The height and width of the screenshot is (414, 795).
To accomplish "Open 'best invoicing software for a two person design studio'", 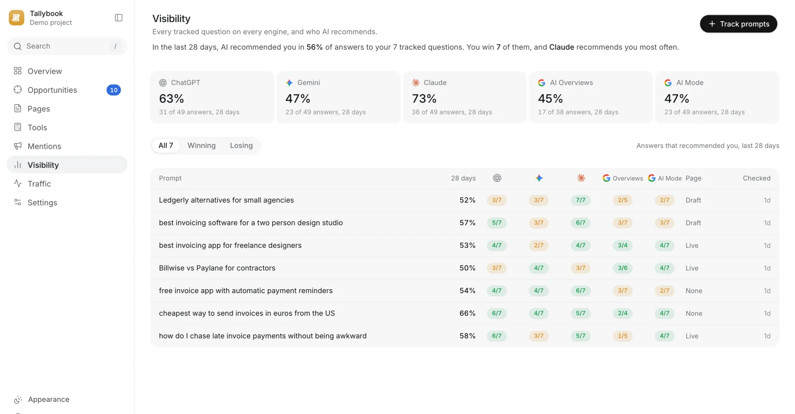I will coord(465,223).
